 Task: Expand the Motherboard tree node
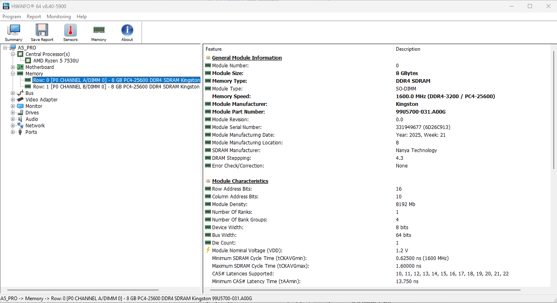[13, 67]
